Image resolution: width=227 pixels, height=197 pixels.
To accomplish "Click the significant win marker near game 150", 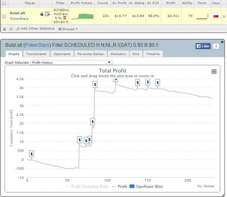I will [x=148, y=82].
